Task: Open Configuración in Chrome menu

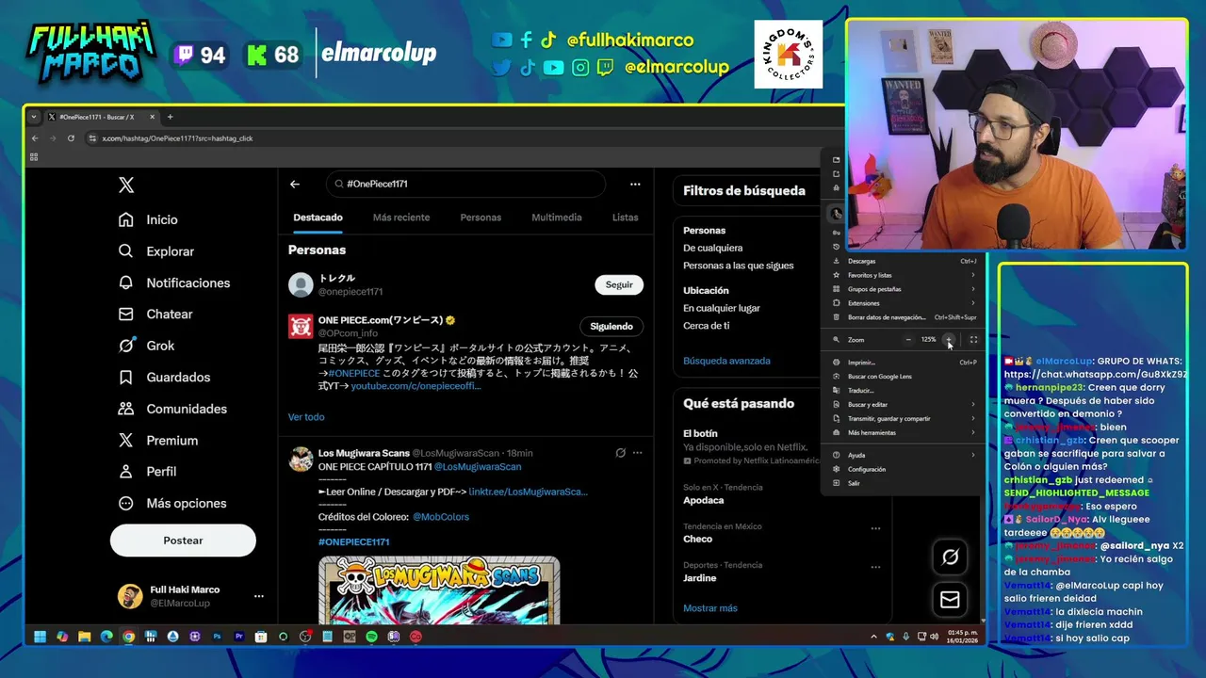Action: click(904, 469)
